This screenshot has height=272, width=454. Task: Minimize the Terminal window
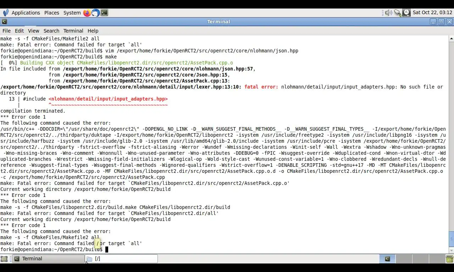[433, 22]
